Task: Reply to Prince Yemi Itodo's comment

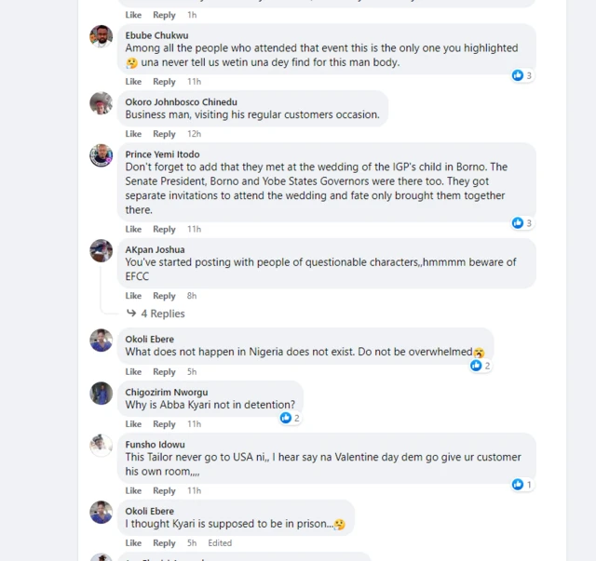Action: [x=164, y=229]
